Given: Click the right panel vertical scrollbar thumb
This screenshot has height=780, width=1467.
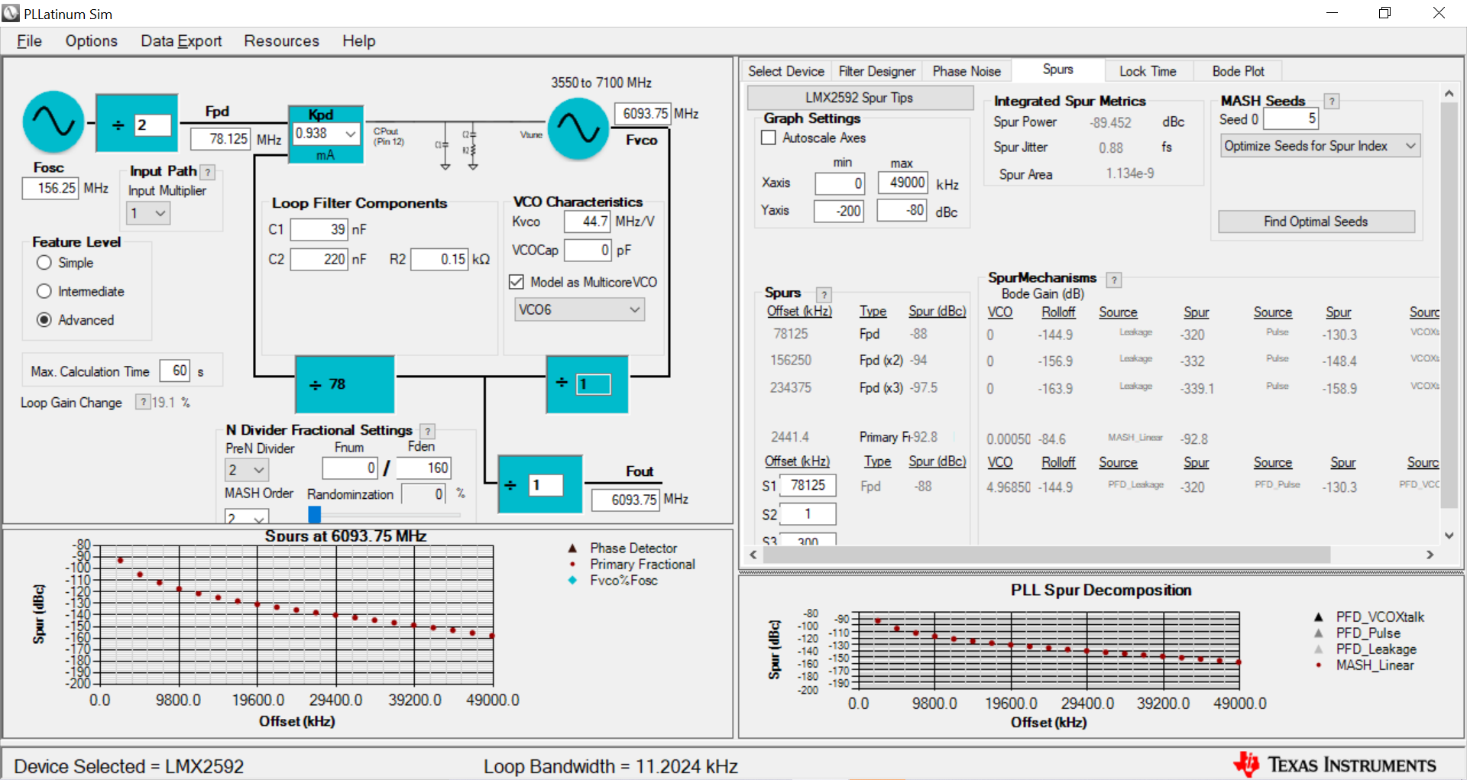Looking at the screenshot, I should (1449, 306).
